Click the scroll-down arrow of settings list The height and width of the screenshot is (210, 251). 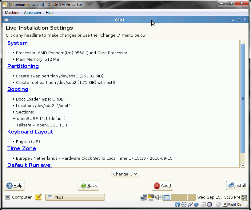[x=243, y=165]
